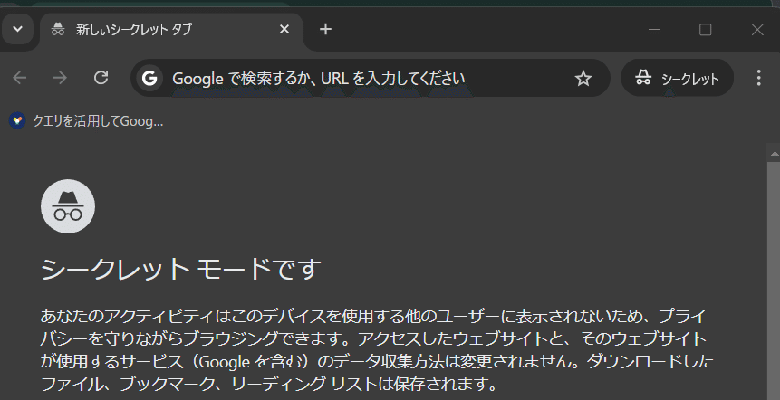Screen dimensions: 780x400
Task: Go forward with the forward arrow
Action: 60,78
